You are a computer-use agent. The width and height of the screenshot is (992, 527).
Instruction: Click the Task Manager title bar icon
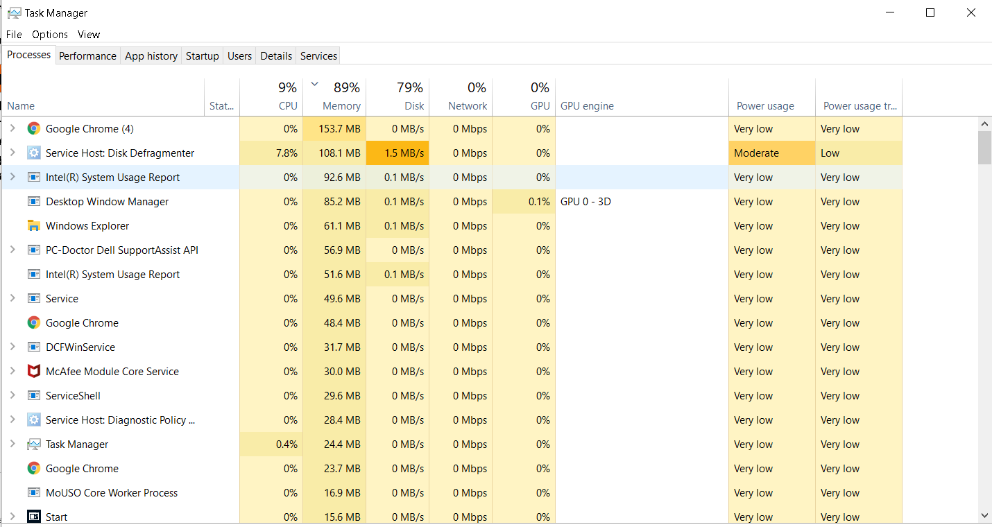coord(14,12)
